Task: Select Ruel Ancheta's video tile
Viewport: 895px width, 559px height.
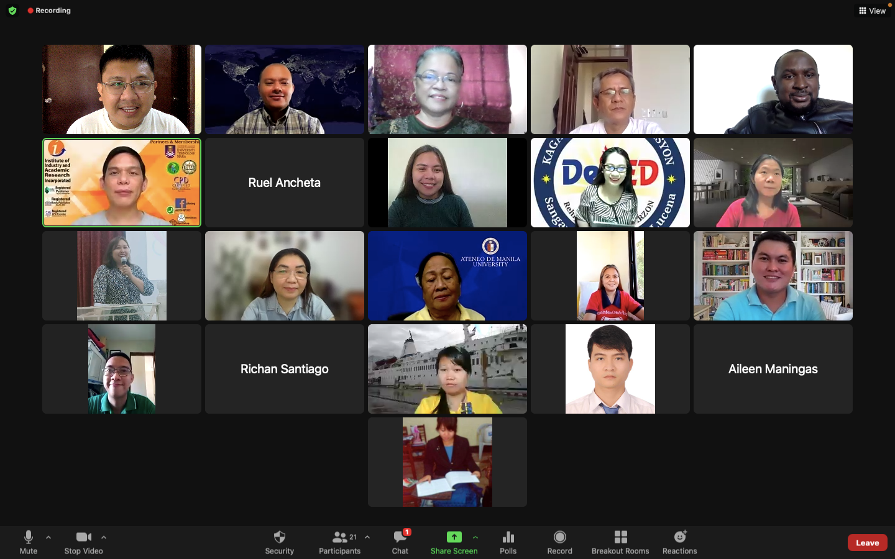Action: tap(285, 183)
